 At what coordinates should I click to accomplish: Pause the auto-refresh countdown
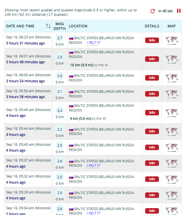point(179,11)
